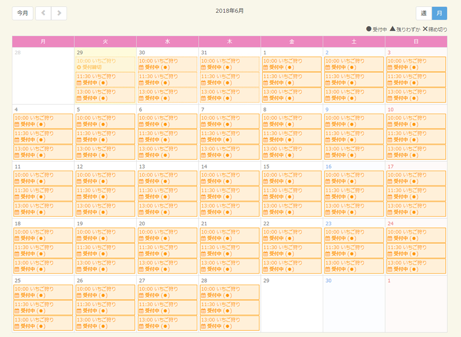
Task: Click the 火 (Tuesday) column header
Action: 105,41
